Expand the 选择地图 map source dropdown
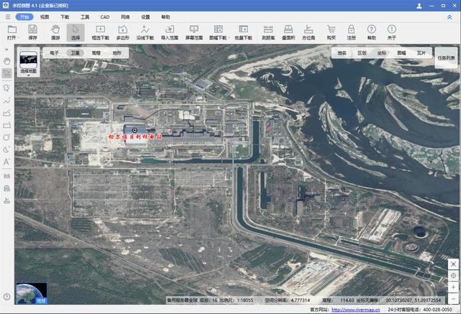 29,64
